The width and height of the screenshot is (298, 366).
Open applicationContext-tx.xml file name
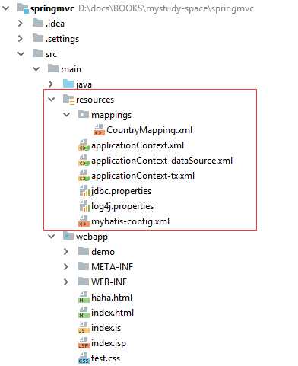click(143, 176)
